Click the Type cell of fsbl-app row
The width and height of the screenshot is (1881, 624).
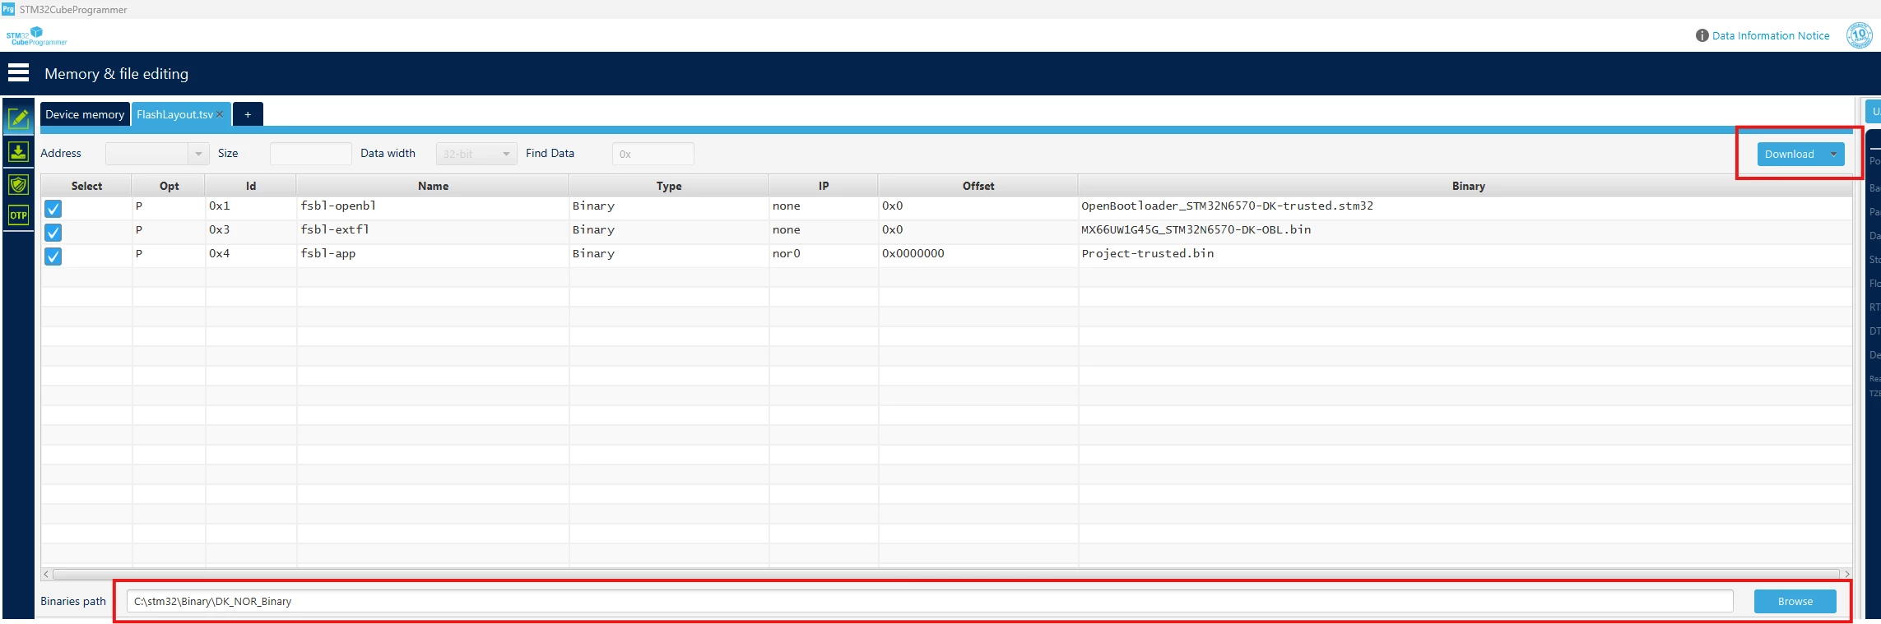[669, 254]
